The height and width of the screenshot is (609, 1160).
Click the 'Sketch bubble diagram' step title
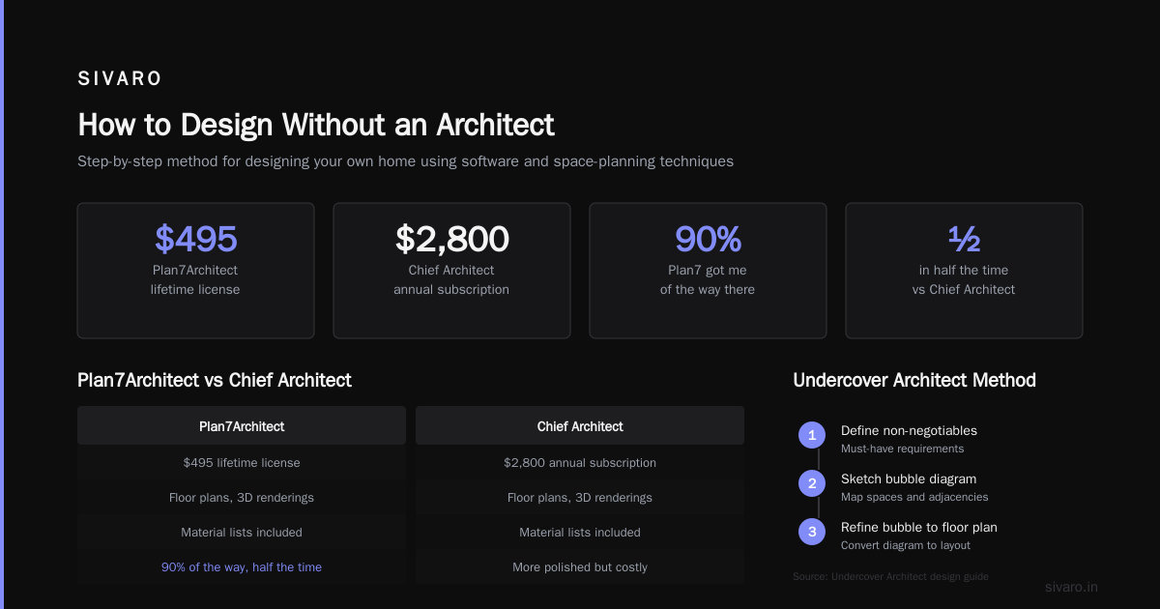click(909, 478)
